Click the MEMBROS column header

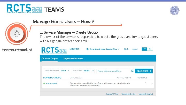(142, 78)
